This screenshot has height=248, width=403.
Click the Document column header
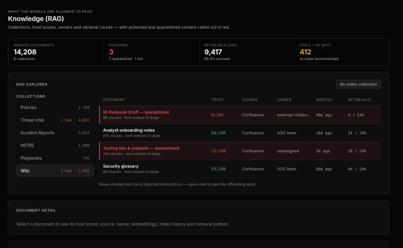[114, 100]
